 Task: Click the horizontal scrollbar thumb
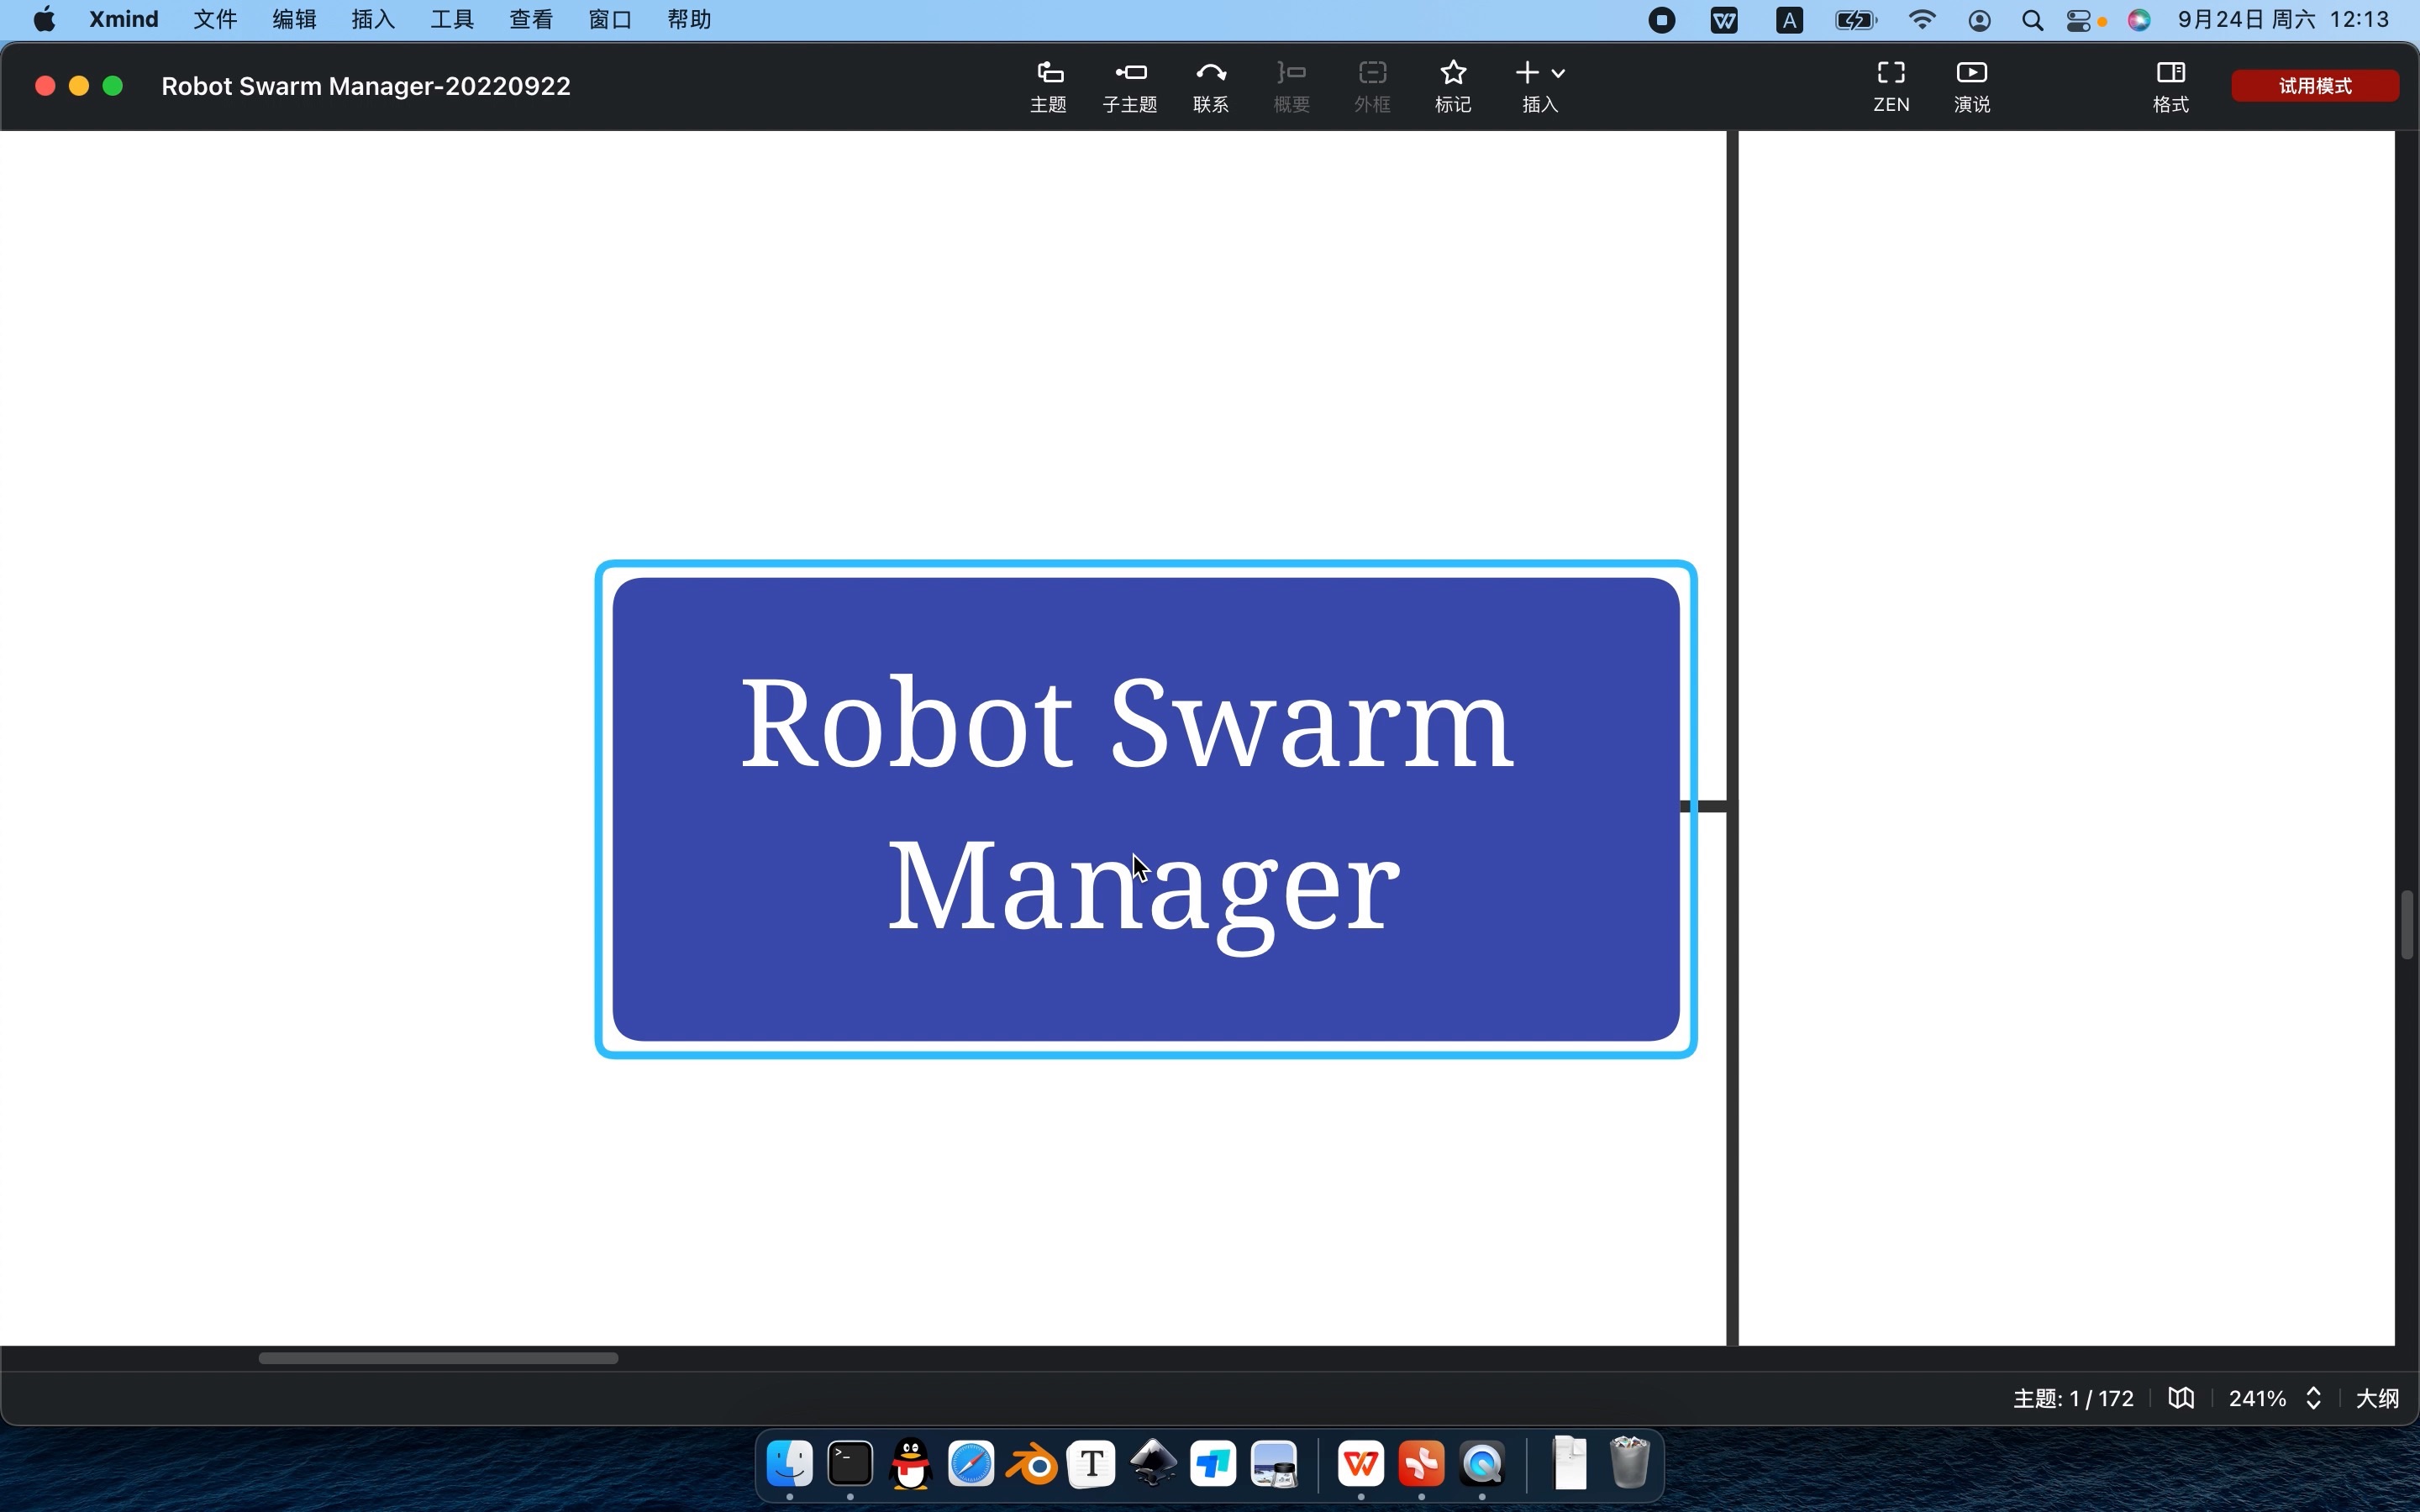click(438, 1358)
